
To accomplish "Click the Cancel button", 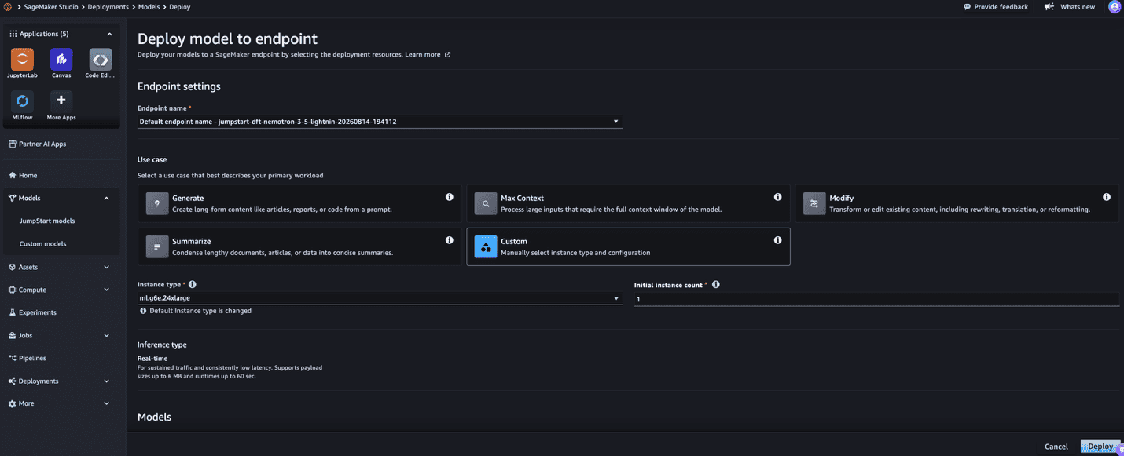I will point(1056,447).
